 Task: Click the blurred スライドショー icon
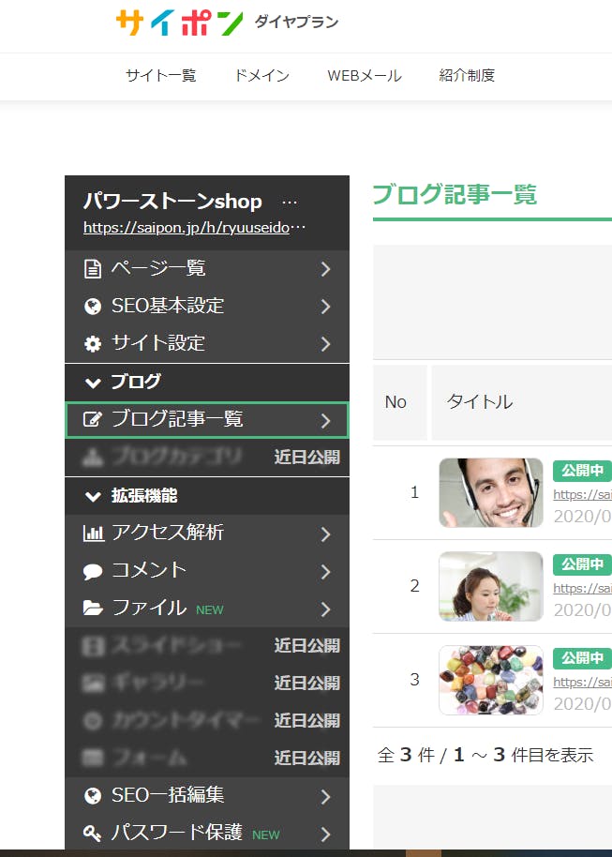click(x=93, y=646)
